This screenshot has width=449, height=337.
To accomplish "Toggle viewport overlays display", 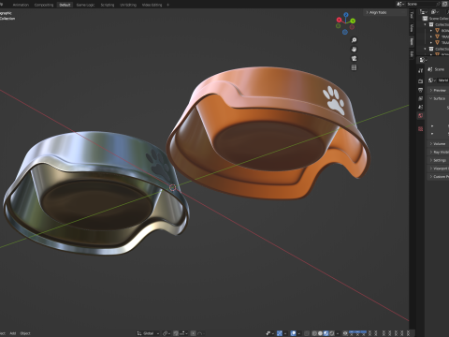I will pos(293,333).
